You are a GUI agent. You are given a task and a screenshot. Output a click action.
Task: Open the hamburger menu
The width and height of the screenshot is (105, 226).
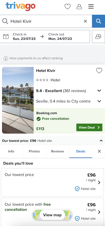click(x=91, y=7)
